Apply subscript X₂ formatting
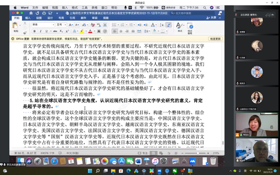 pos(62,31)
